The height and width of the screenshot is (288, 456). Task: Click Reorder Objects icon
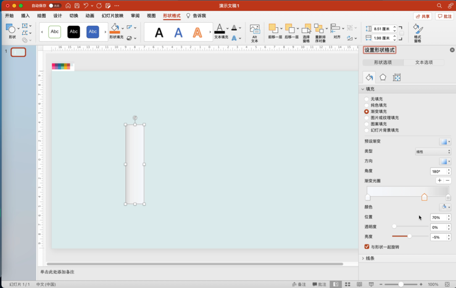tap(319, 29)
